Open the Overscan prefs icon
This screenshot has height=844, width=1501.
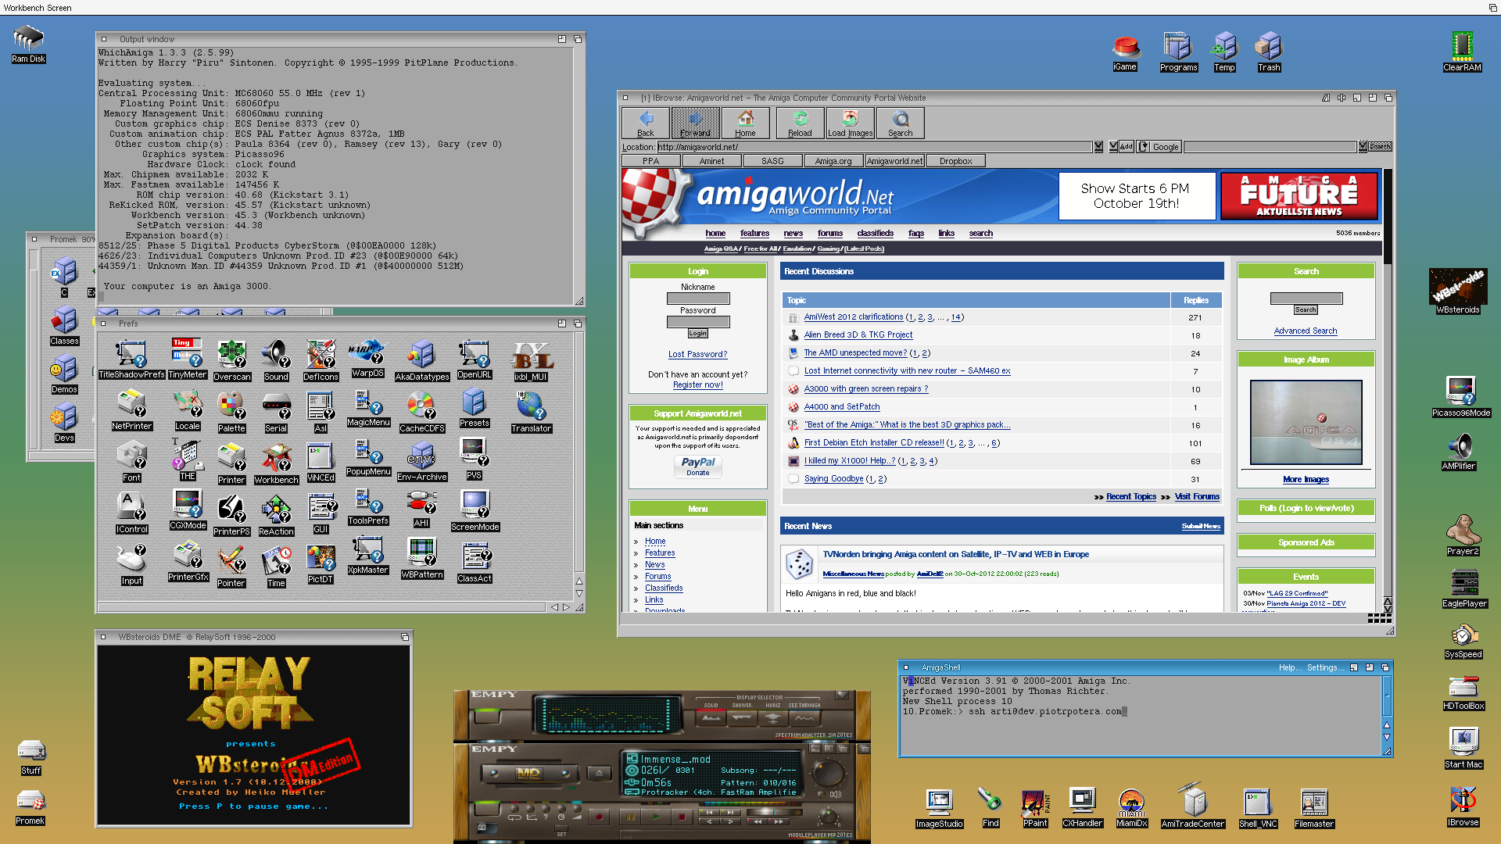[231, 361]
